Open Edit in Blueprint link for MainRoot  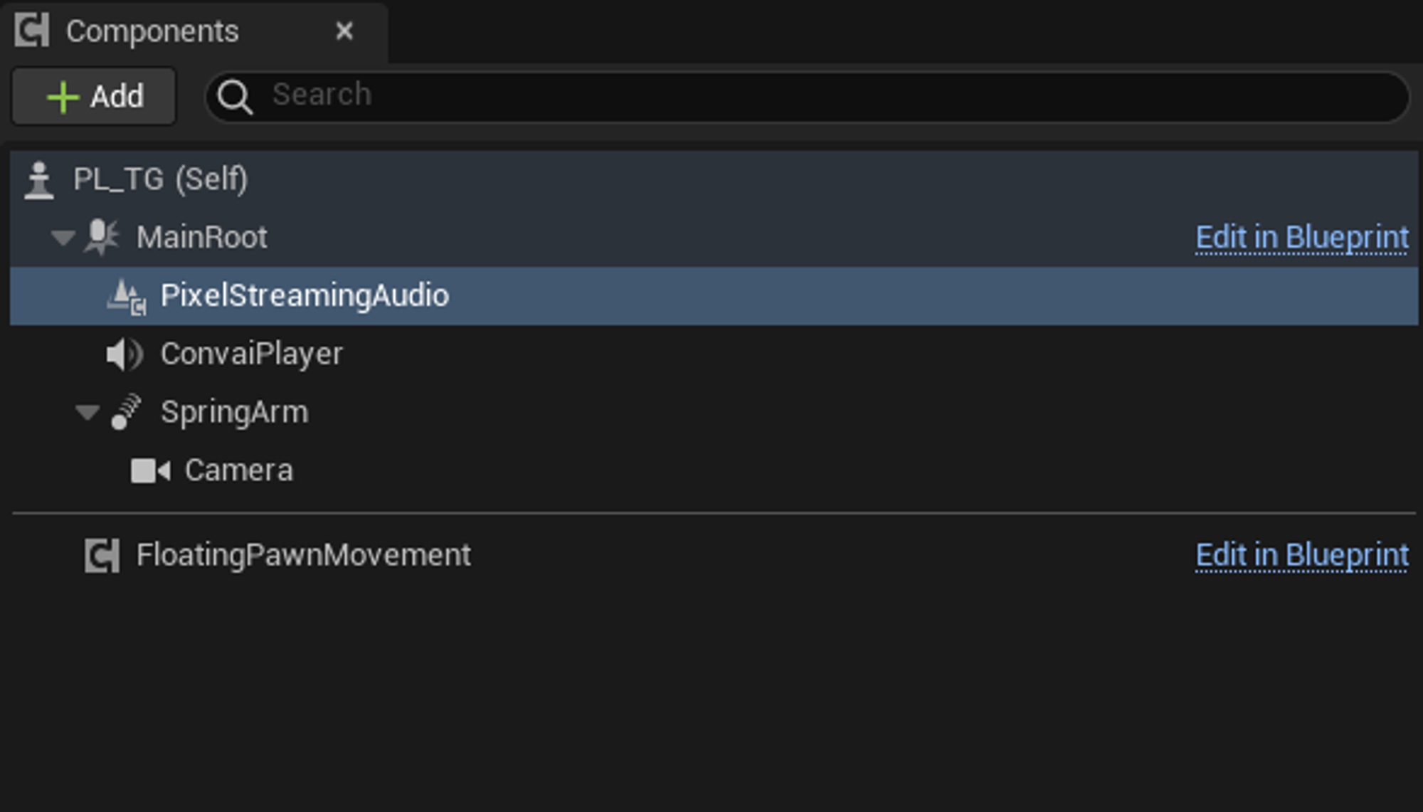pyautogui.click(x=1302, y=238)
